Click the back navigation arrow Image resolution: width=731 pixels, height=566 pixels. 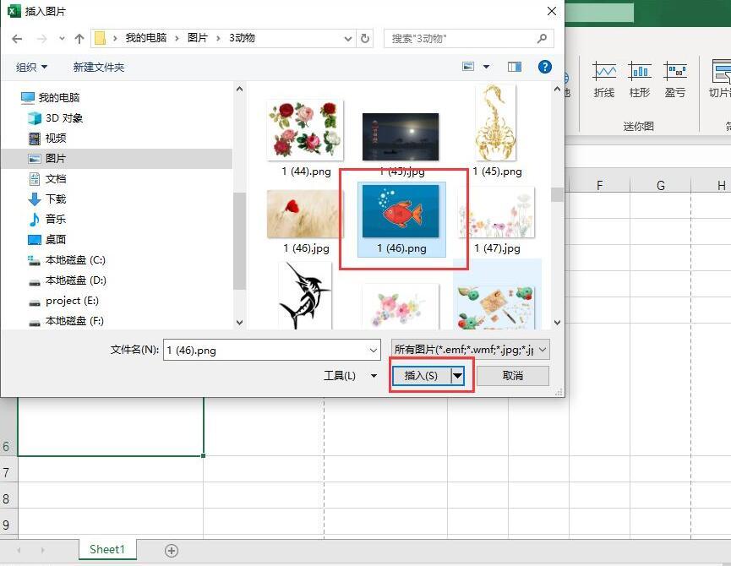pos(17,39)
